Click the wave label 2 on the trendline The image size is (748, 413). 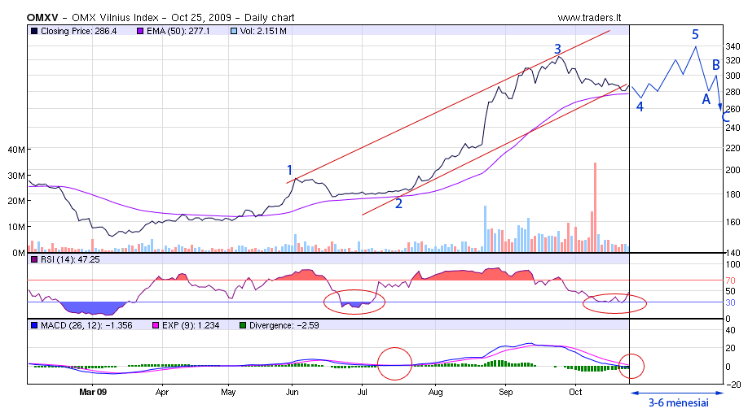point(398,203)
